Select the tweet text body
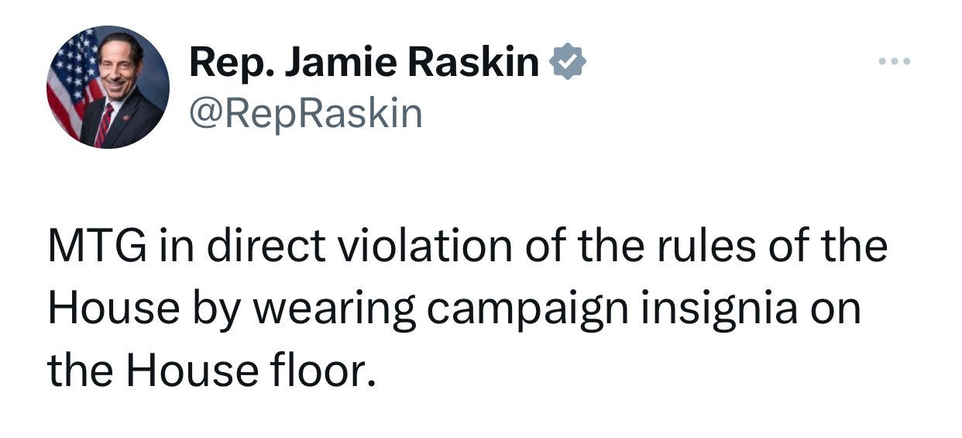Image resolution: width=962 pixels, height=438 pixels. tap(467, 309)
